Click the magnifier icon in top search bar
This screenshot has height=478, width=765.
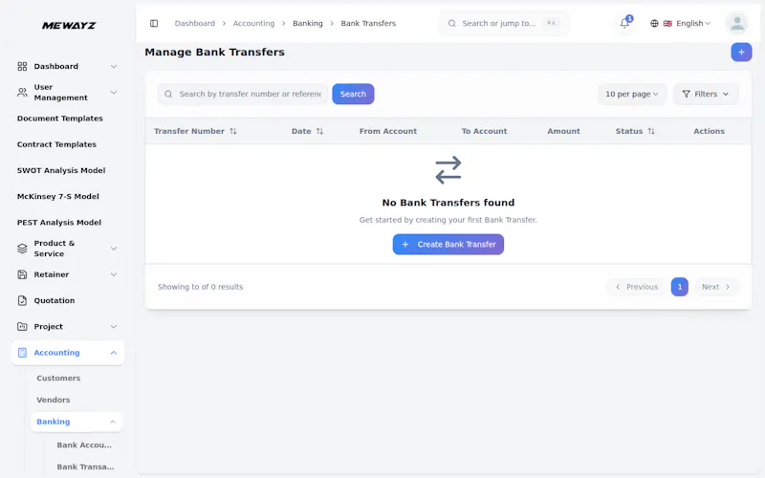pyautogui.click(x=451, y=23)
